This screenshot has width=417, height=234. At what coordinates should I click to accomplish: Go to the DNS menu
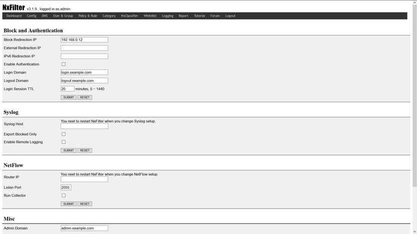point(45,16)
